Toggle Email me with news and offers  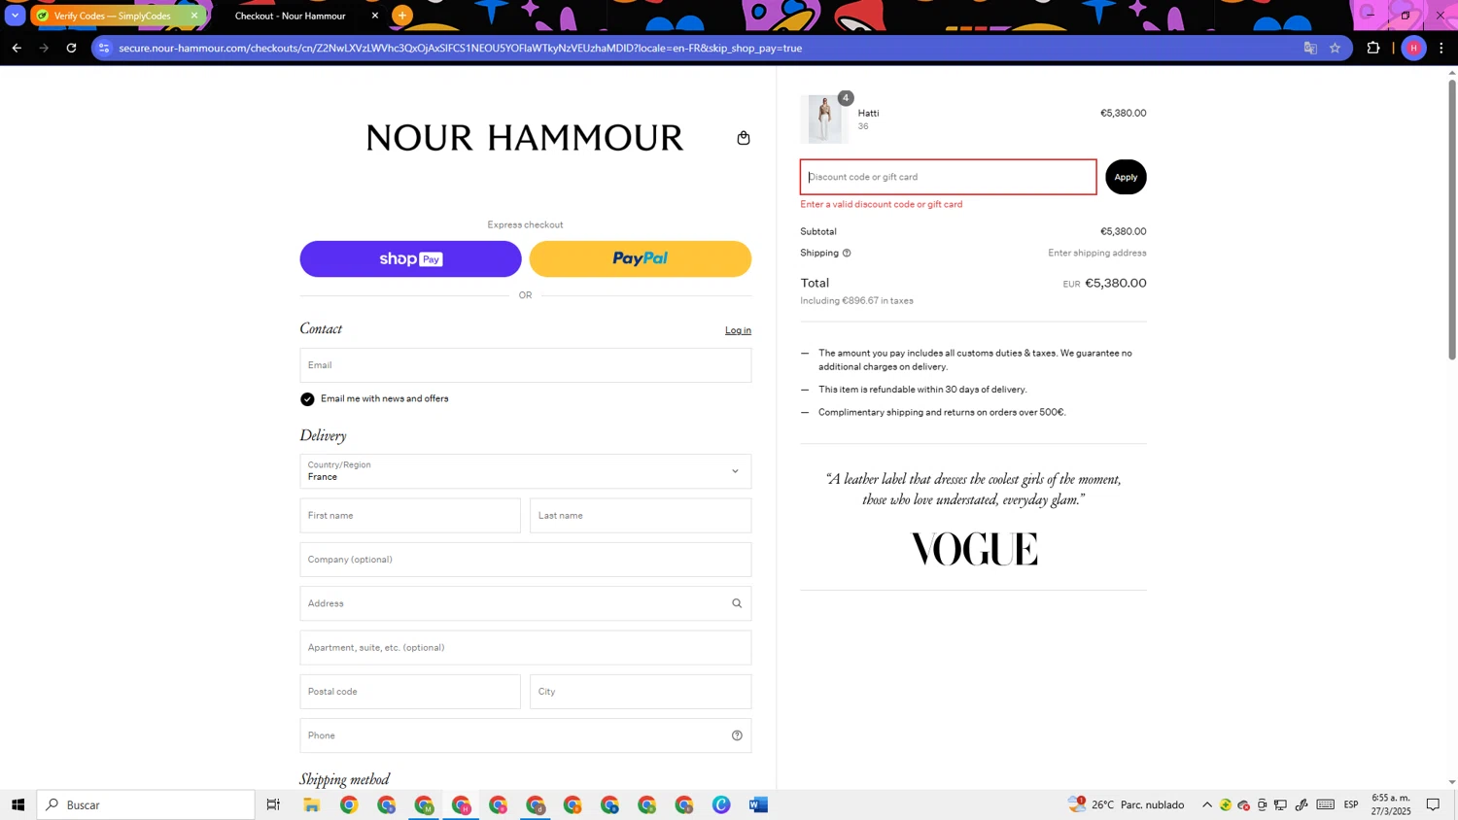(x=307, y=399)
